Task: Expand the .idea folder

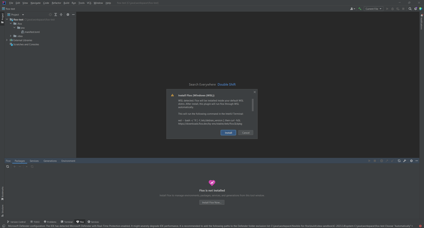Action: click(x=11, y=36)
